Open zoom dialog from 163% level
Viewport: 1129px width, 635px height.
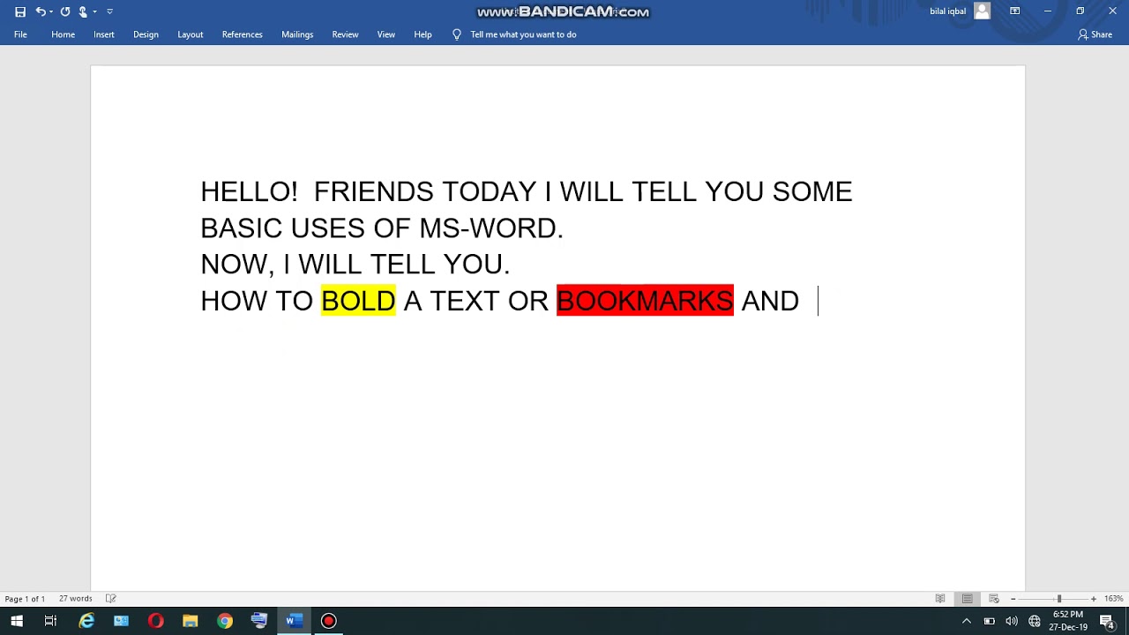tap(1114, 599)
